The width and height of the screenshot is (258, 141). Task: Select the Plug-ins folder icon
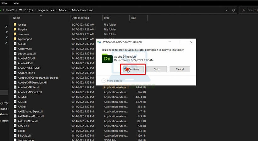pyautogui.click(x=15, y=29)
